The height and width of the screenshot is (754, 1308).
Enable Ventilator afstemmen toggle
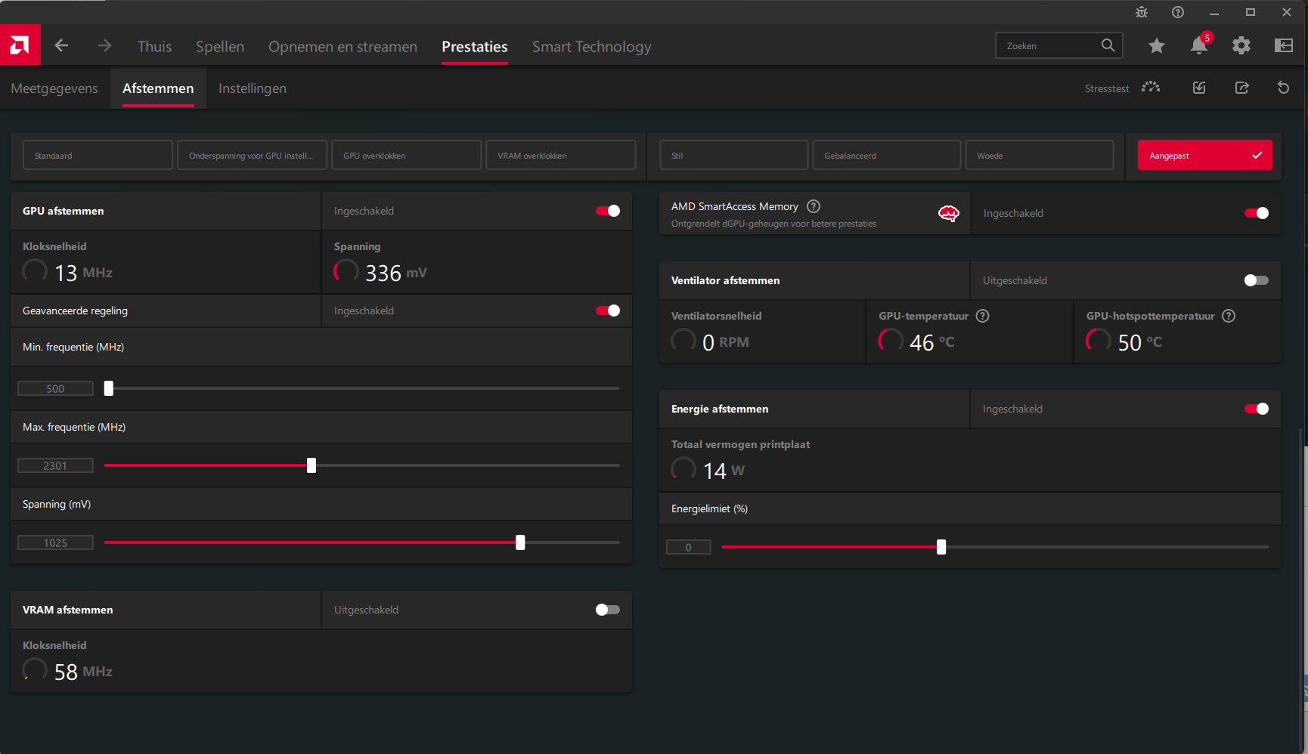[1257, 280]
